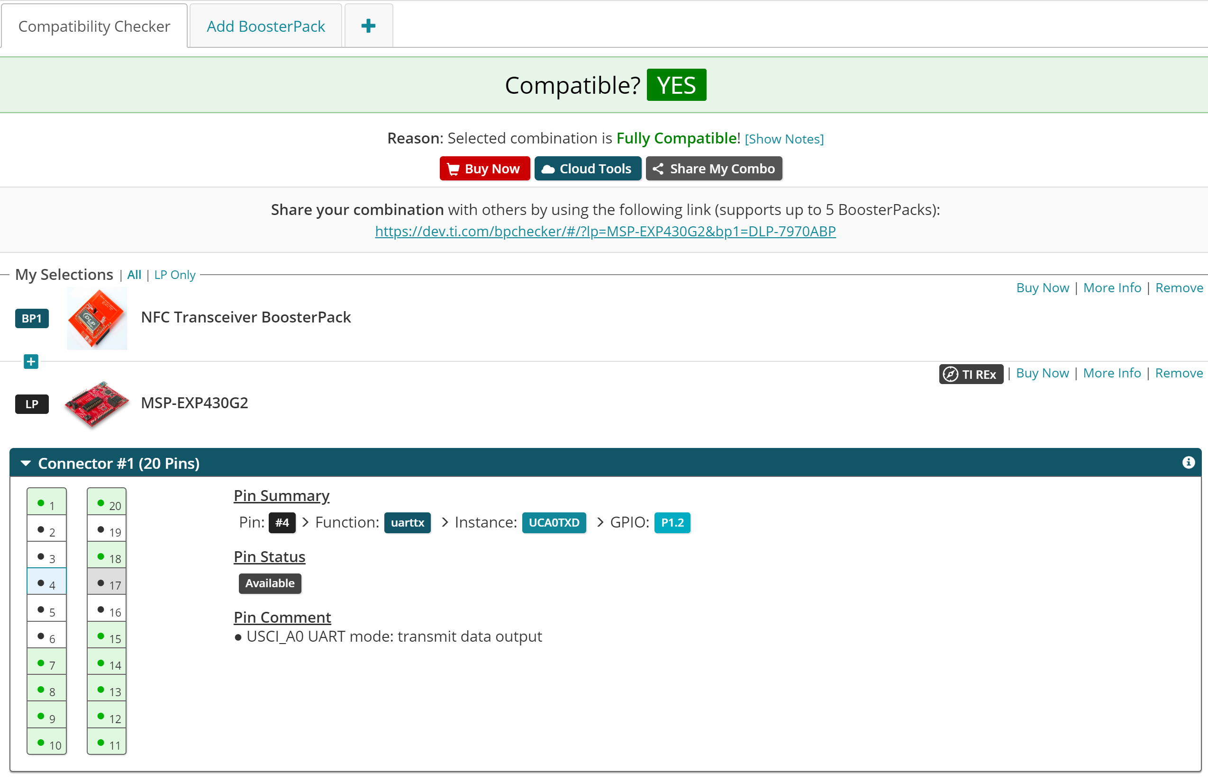Click Share My Combo button
This screenshot has width=1208, height=779.
pos(713,169)
